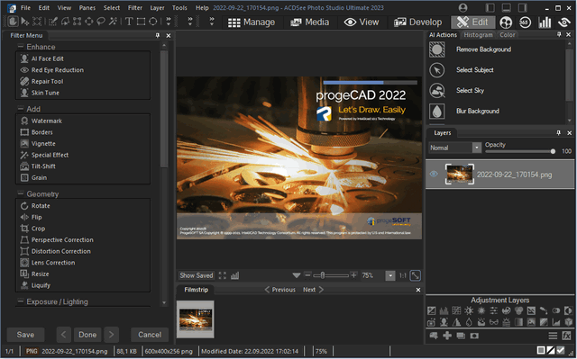Toggle the right pane layout icon
Screen dimensions: 577x359
[523, 8]
